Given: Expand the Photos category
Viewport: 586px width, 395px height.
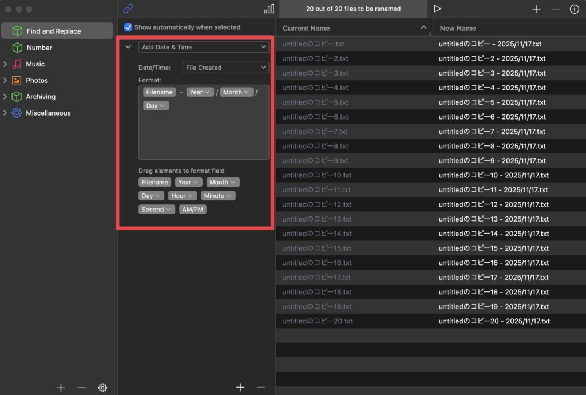Looking at the screenshot, I should (5, 81).
